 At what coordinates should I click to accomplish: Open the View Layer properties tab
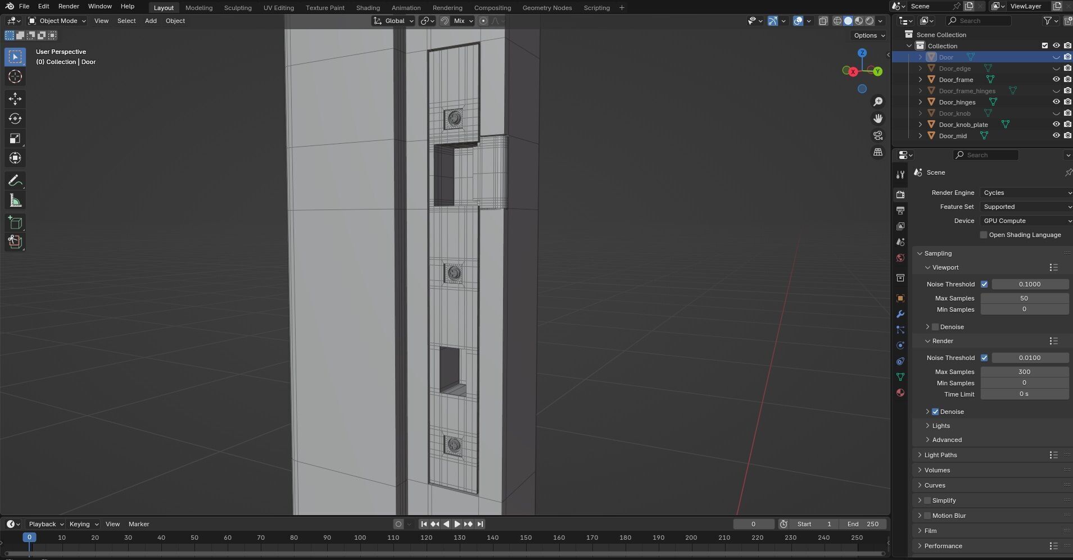pos(900,226)
